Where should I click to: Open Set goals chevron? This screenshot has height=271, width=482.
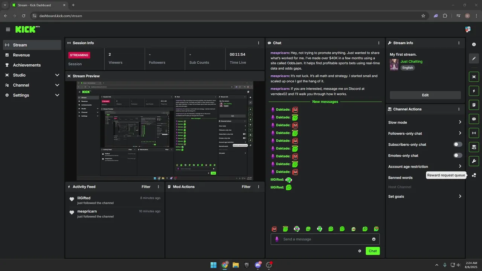[x=460, y=196]
